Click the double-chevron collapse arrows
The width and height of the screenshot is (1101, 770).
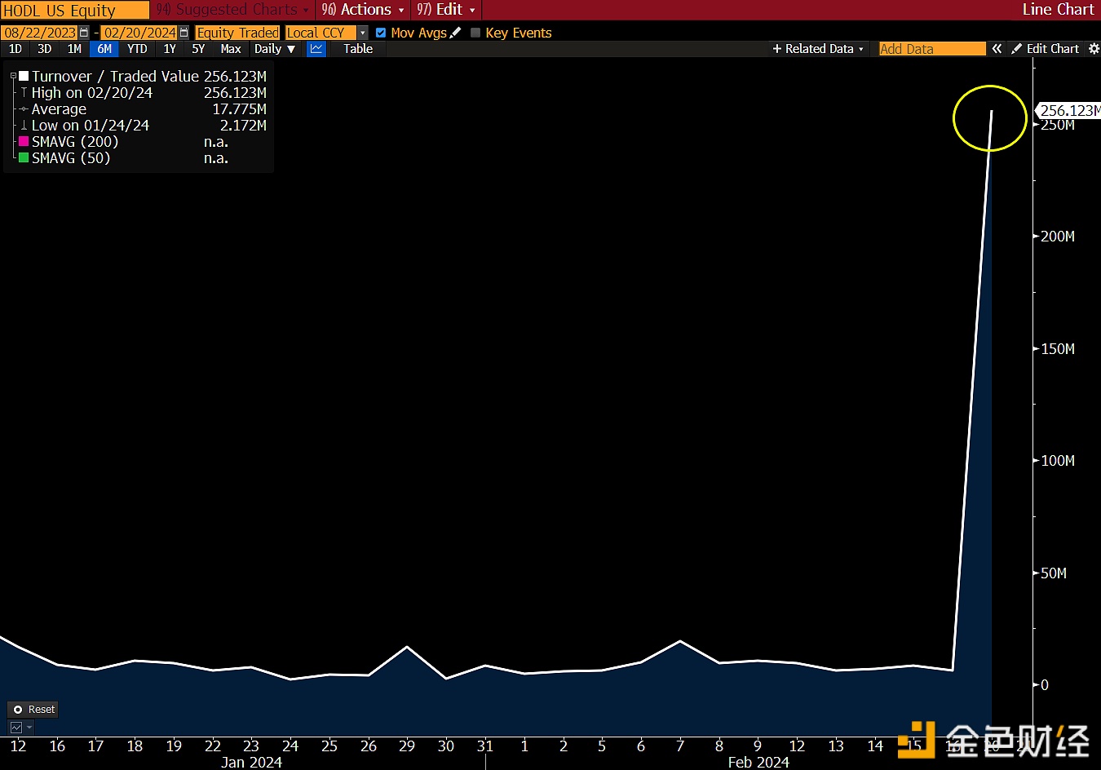(997, 49)
